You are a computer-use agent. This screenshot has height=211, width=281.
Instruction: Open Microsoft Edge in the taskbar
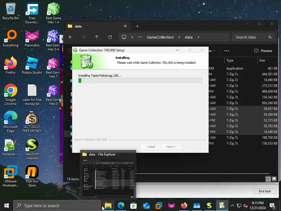point(121,206)
